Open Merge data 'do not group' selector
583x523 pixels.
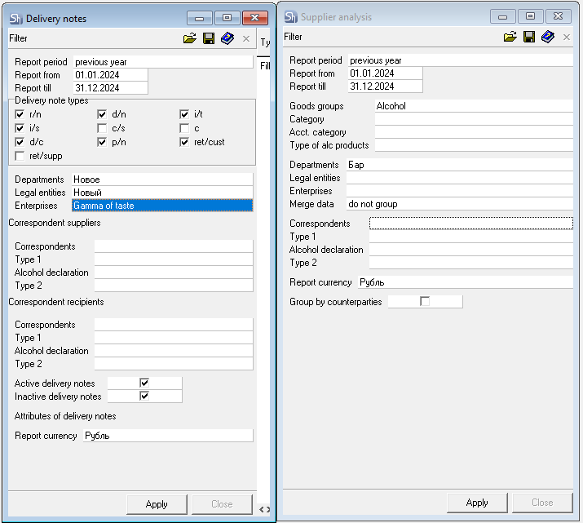pos(459,204)
